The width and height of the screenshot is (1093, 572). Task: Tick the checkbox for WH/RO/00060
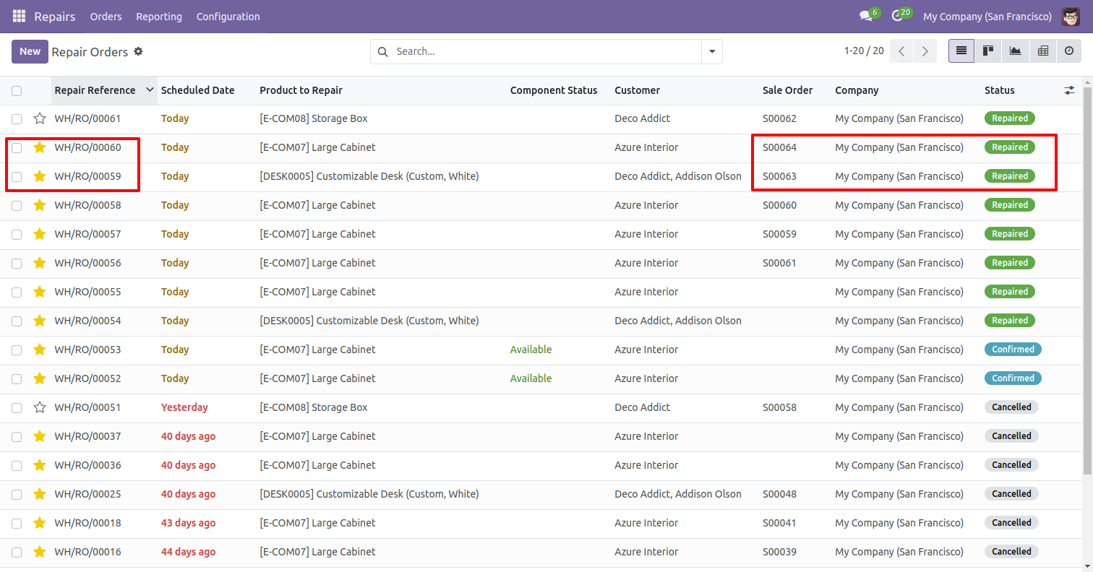point(17,147)
